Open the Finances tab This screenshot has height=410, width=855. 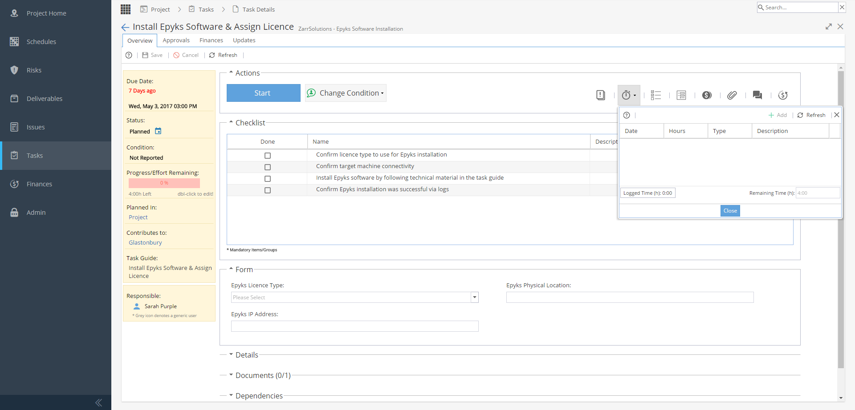(x=211, y=40)
